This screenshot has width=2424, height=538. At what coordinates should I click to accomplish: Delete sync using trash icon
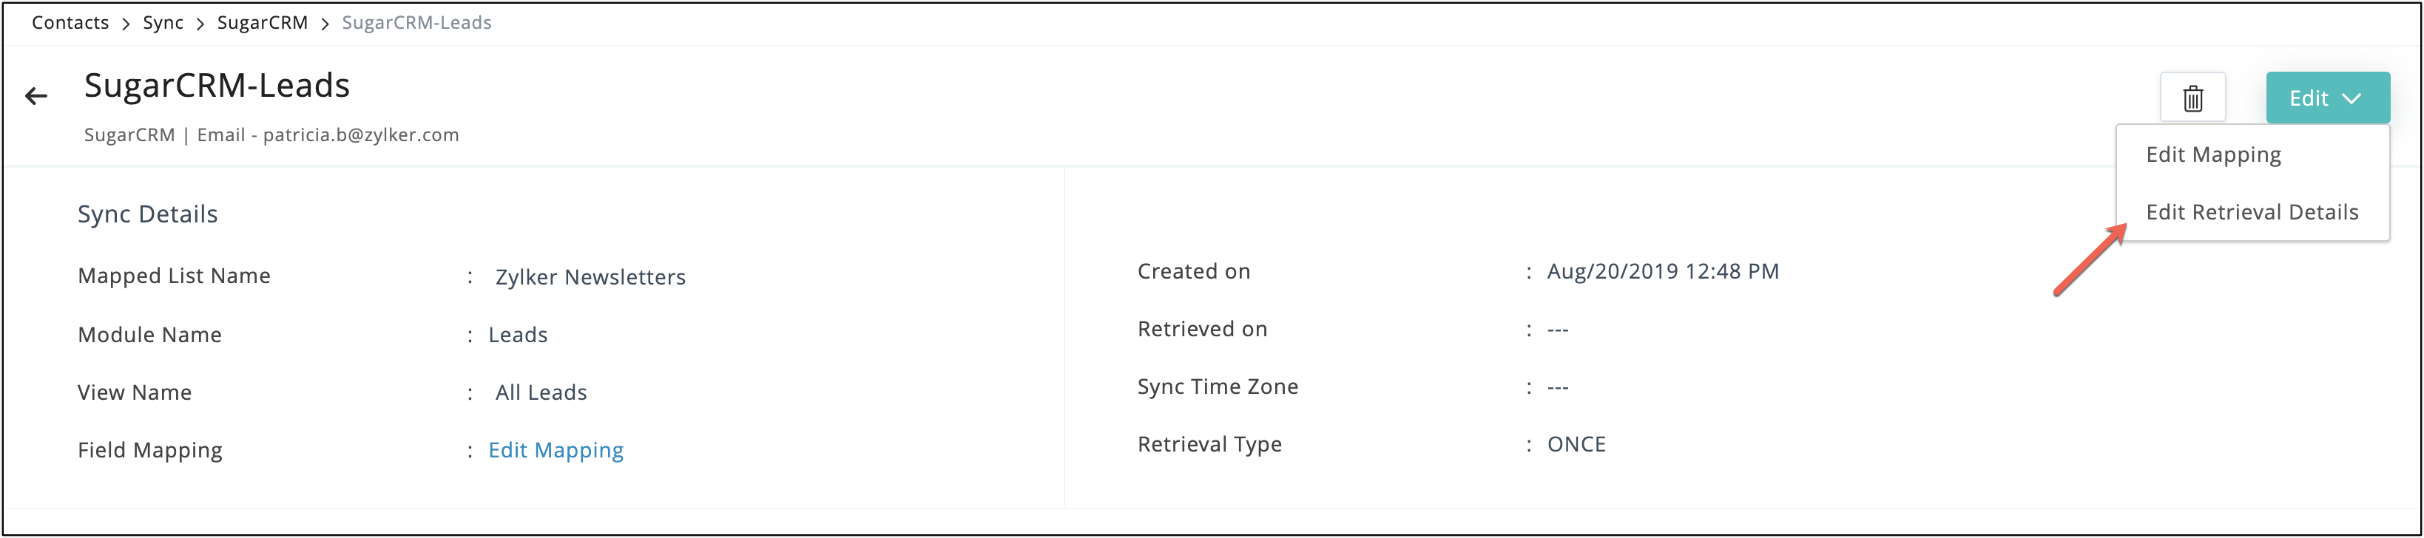coord(2192,97)
